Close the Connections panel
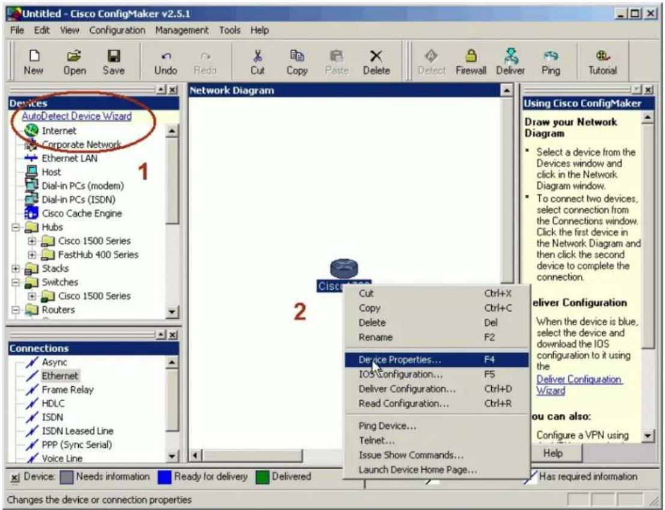Image resolution: width=665 pixels, height=510 pixels. [x=173, y=335]
